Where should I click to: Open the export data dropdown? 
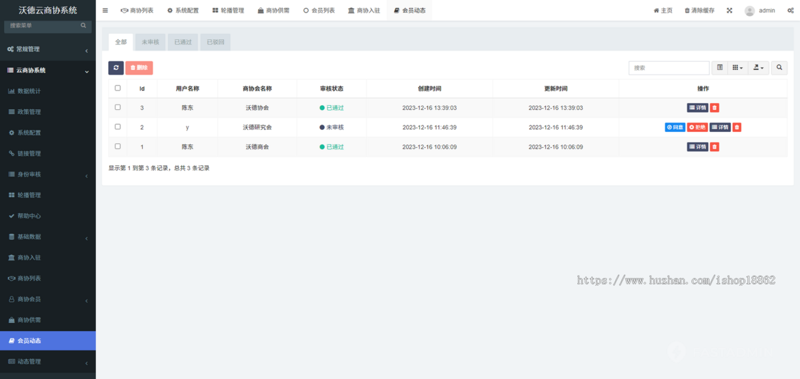click(x=759, y=68)
